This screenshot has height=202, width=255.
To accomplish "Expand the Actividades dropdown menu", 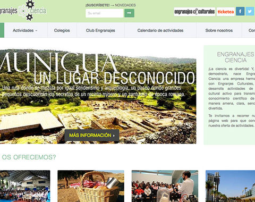I will [25, 30].
